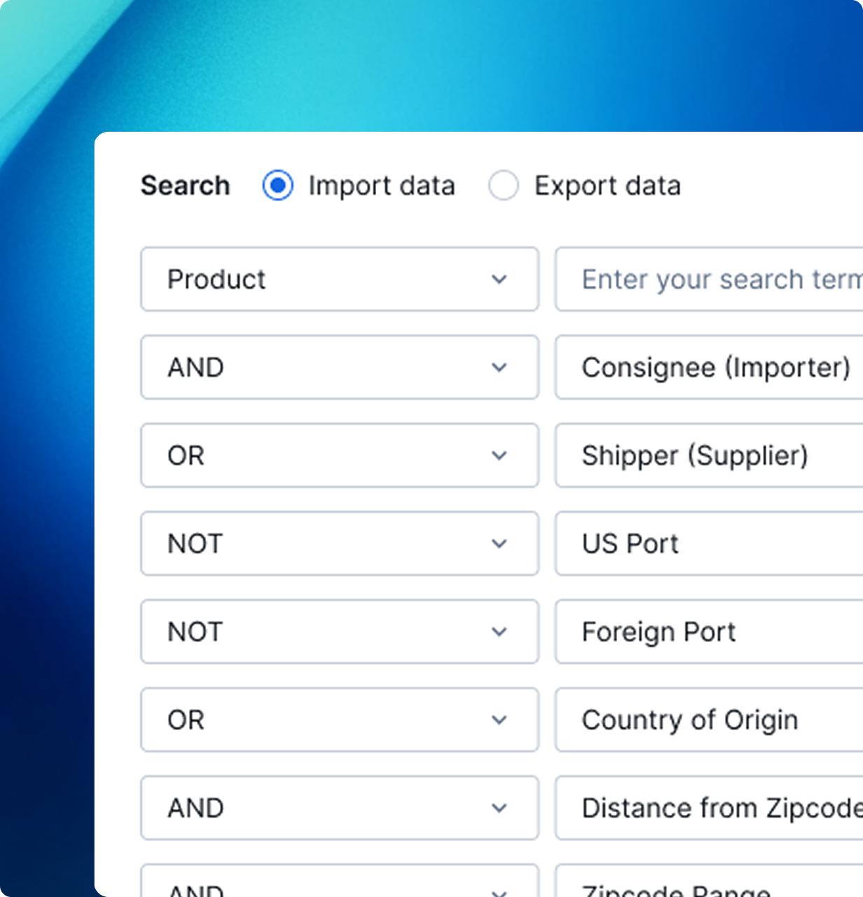
Task: Open the Product dropdown
Action: (340, 279)
